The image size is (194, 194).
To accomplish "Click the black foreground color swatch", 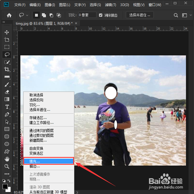I will pyautogui.click(x=5, y=187).
